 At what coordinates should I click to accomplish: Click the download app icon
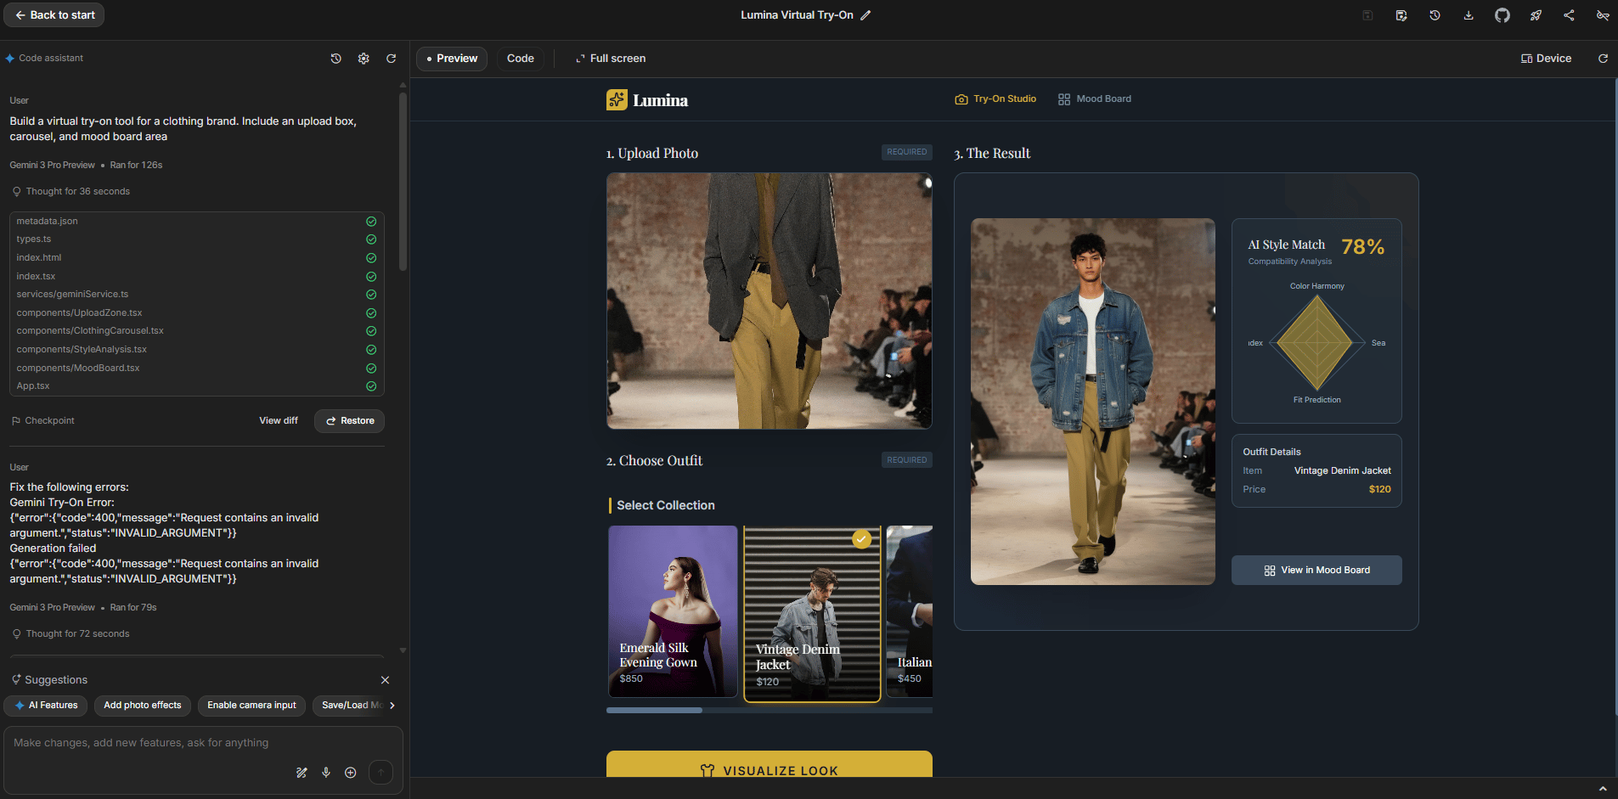[1468, 15]
